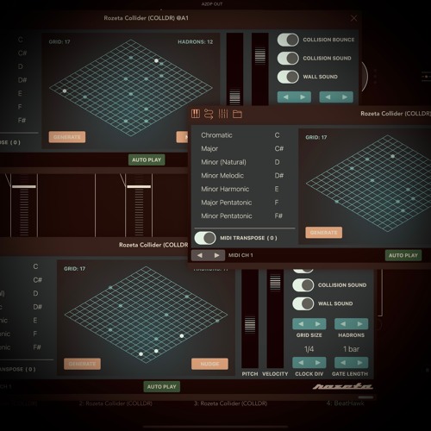Viewport: 431px width, 431px height.
Task: Click NUDGE in the bottom window
Action: 209,364
